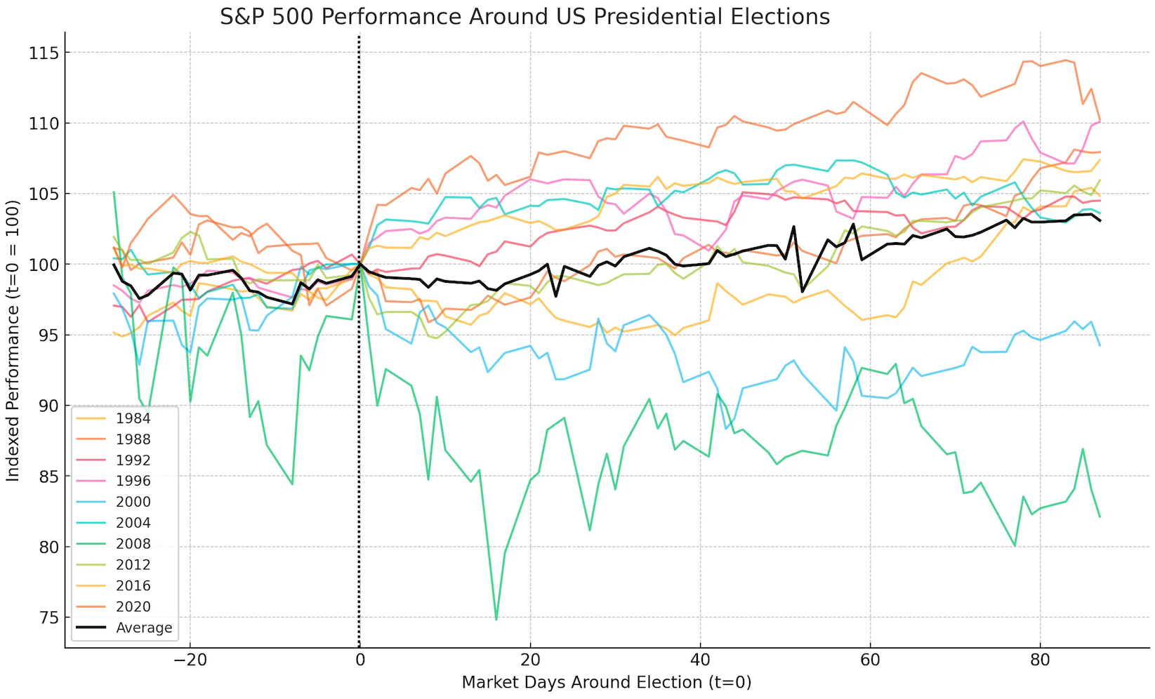This screenshot has height=699, width=1155.
Task: Select the 2000 legend entry
Action: tap(133, 502)
